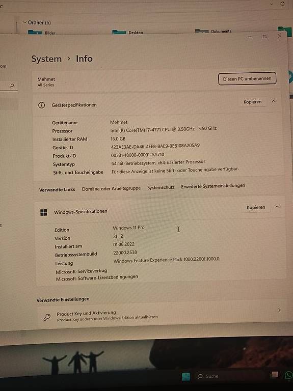Viewport: 293px width, 391px height.
Task: Click the arrow on Product Key und Aktivierung
Action: 279,310
